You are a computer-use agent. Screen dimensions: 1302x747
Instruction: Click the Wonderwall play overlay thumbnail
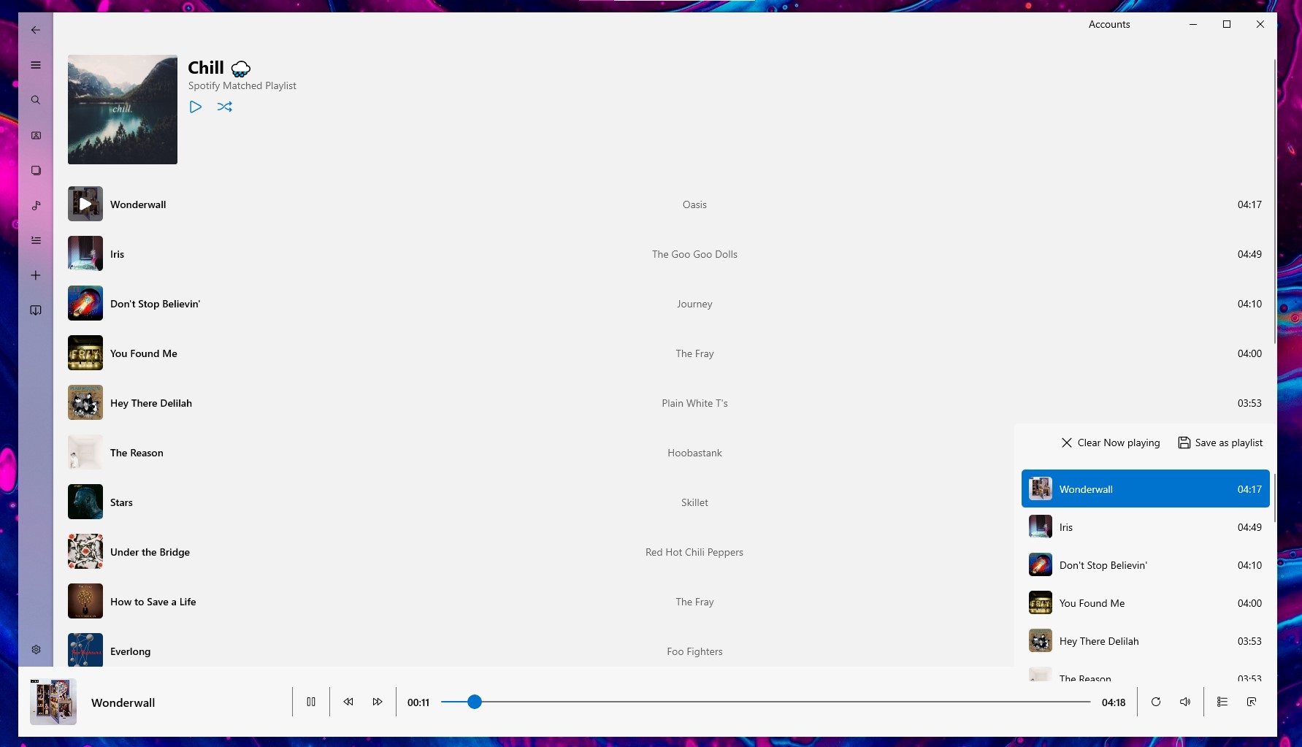[85, 204]
